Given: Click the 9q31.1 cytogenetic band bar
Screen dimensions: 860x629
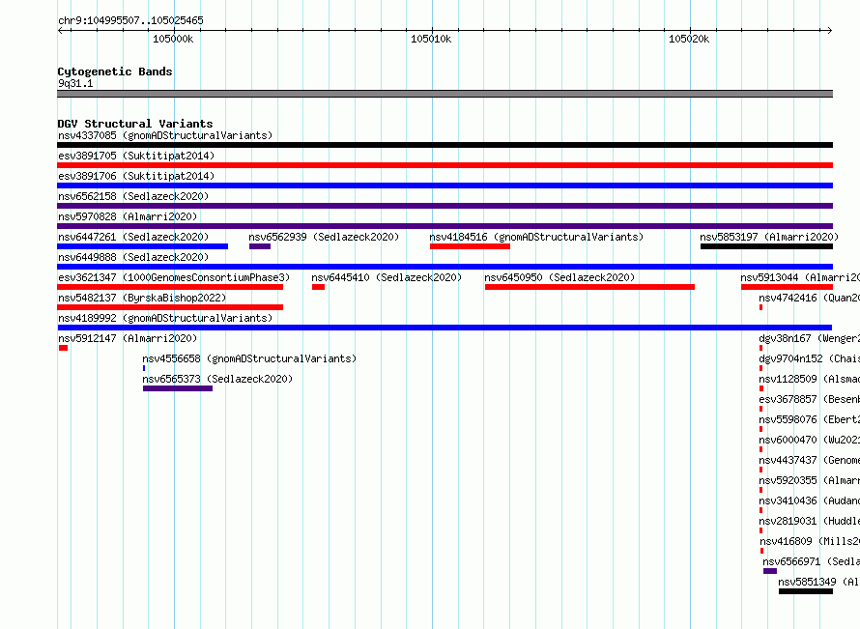Looking at the screenshot, I should (444, 94).
